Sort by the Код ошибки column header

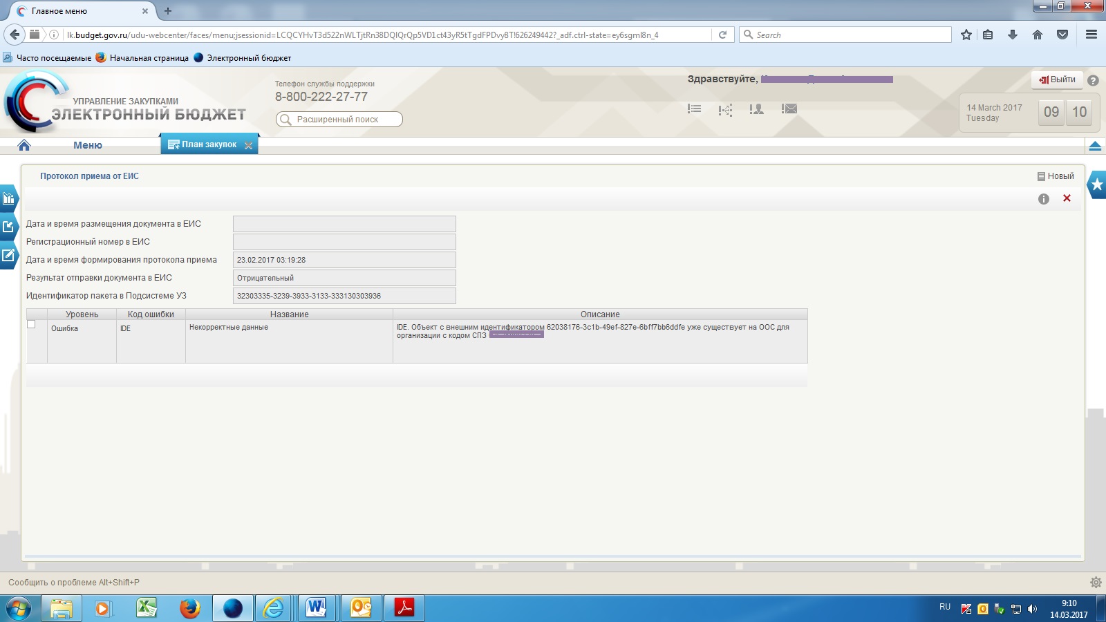tap(151, 314)
